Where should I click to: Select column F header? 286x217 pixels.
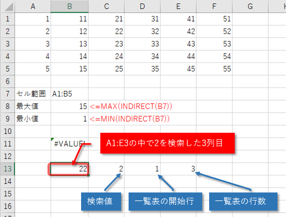point(214,6)
